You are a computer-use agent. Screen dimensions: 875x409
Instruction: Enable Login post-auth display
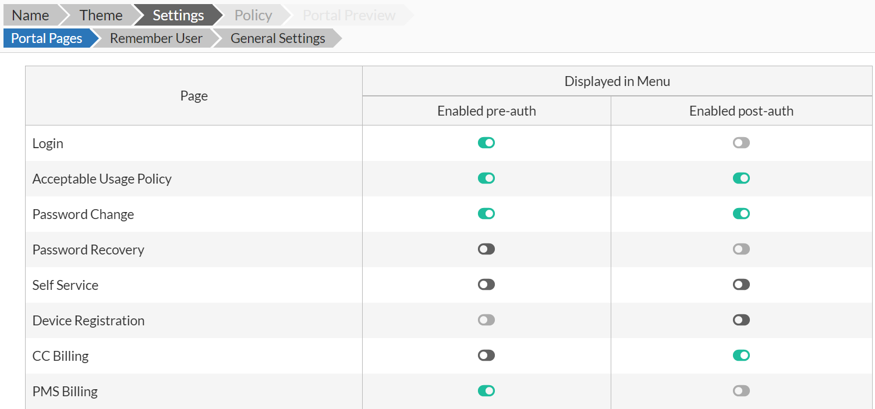point(741,142)
